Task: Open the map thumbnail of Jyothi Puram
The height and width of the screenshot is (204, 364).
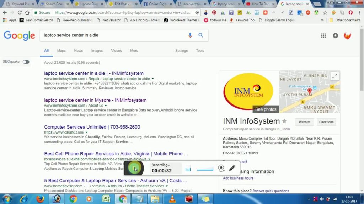Action: 310,92
